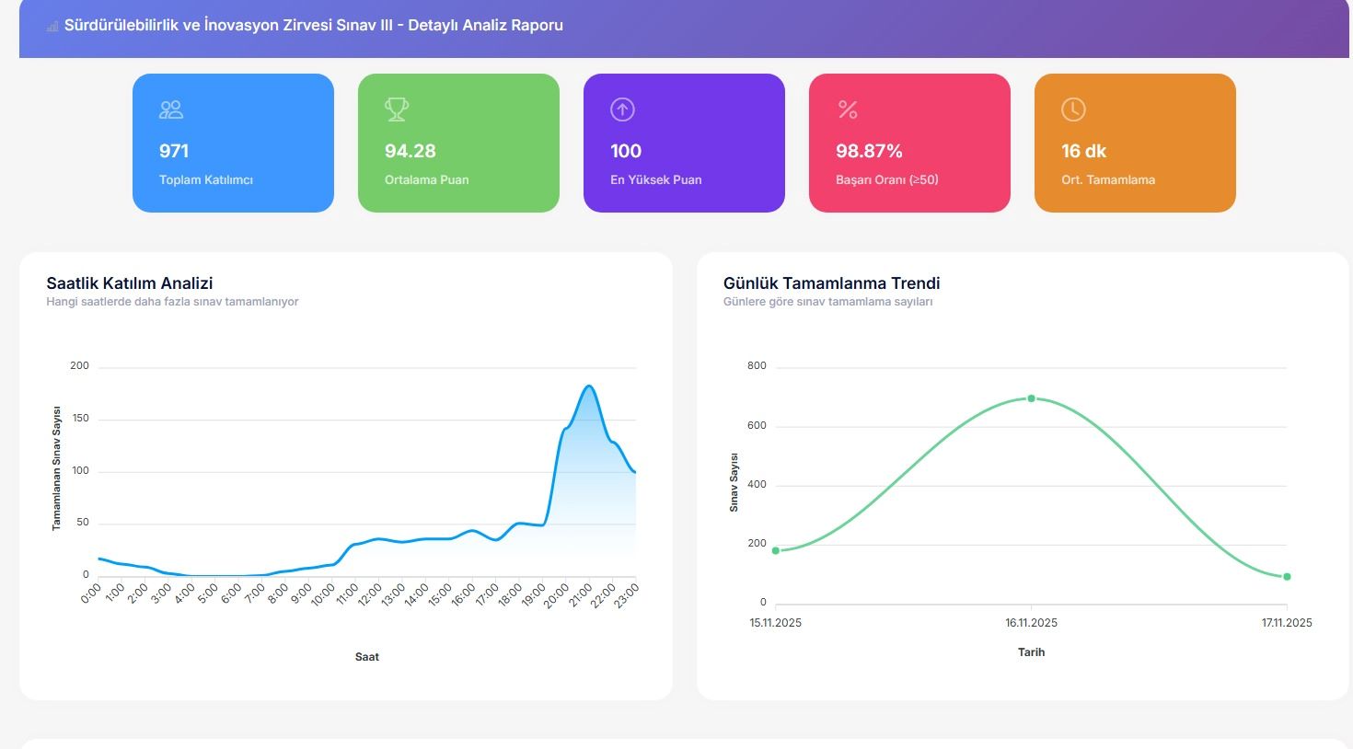Image resolution: width=1353 pixels, height=749 pixels.
Task: Click the 21:00 peak on hourly chart
Action: pyautogui.click(x=589, y=386)
